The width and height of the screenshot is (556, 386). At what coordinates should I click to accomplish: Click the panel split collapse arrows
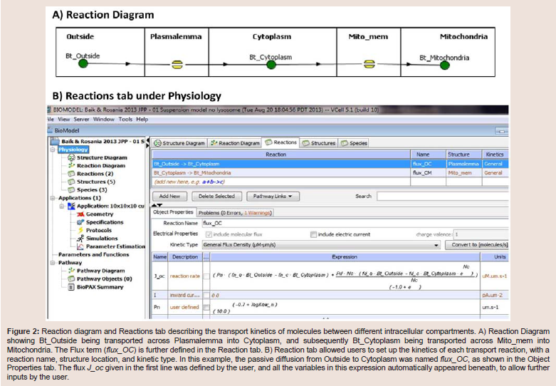tap(157, 205)
